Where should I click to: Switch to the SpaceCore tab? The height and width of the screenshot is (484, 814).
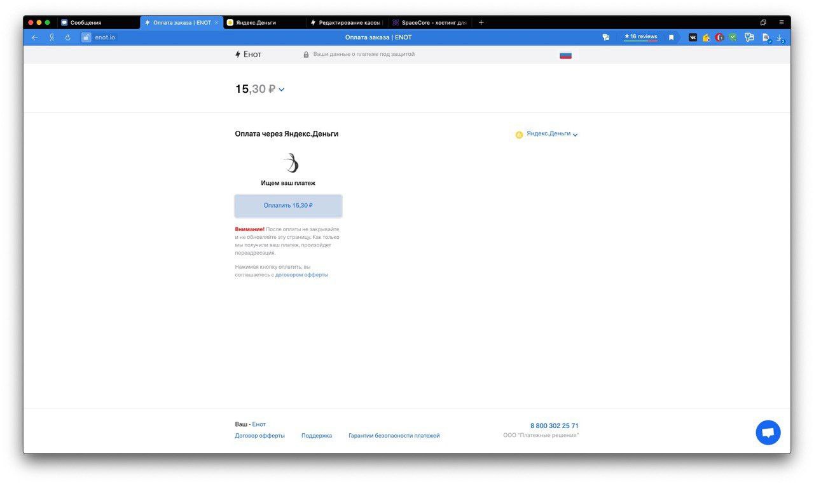[x=430, y=22]
